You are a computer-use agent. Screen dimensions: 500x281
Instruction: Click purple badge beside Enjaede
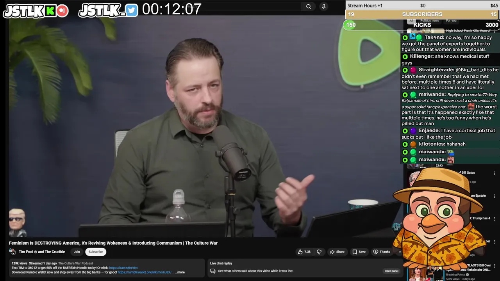point(413,131)
